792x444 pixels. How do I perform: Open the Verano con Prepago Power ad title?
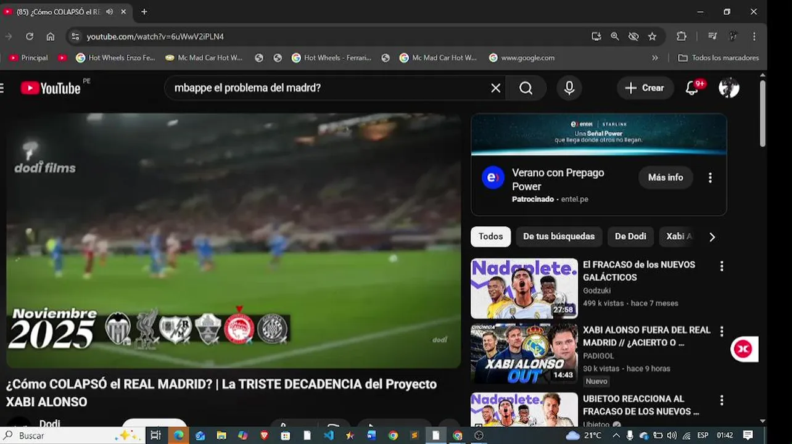(558, 179)
